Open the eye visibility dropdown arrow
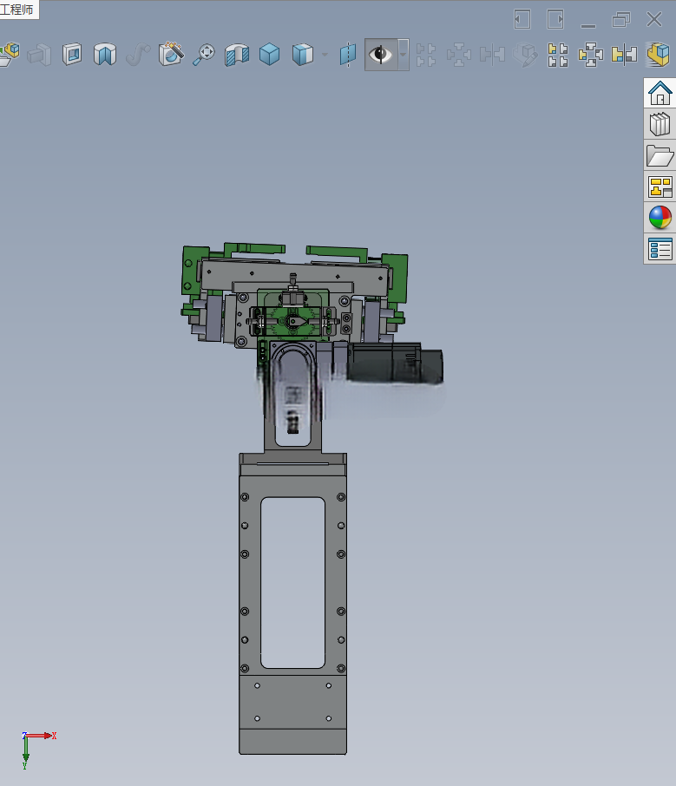This screenshot has height=786, width=676. [x=403, y=54]
